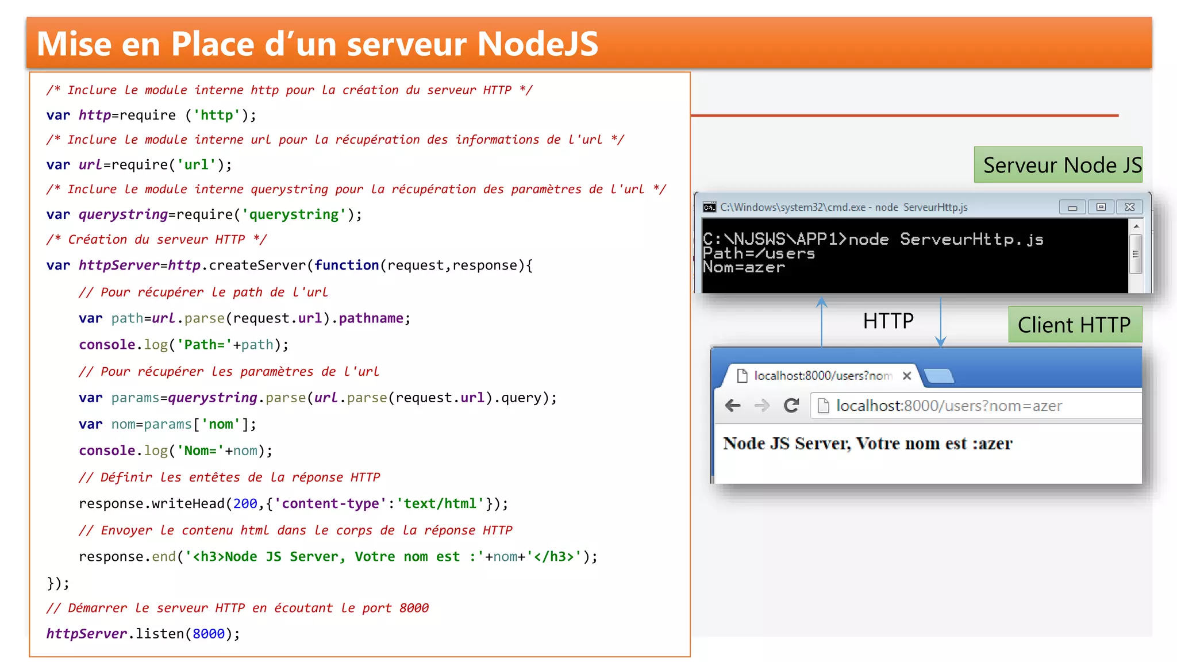The width and height of the screenshot is (1177, 662).
Task: Click the 'Serveur Node JS' label
Action: pos(1058,165)
